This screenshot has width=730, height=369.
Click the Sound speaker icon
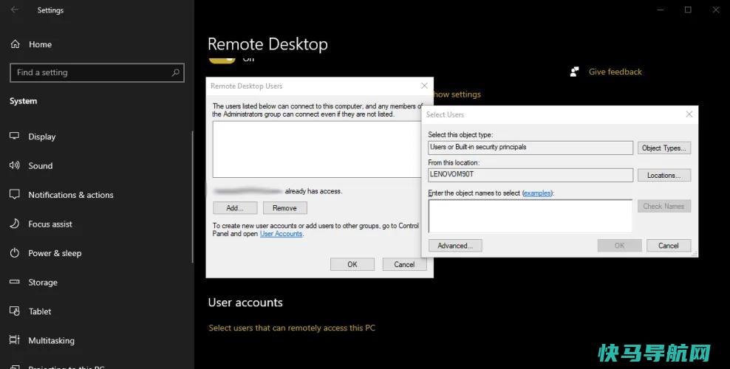[15, 165]
